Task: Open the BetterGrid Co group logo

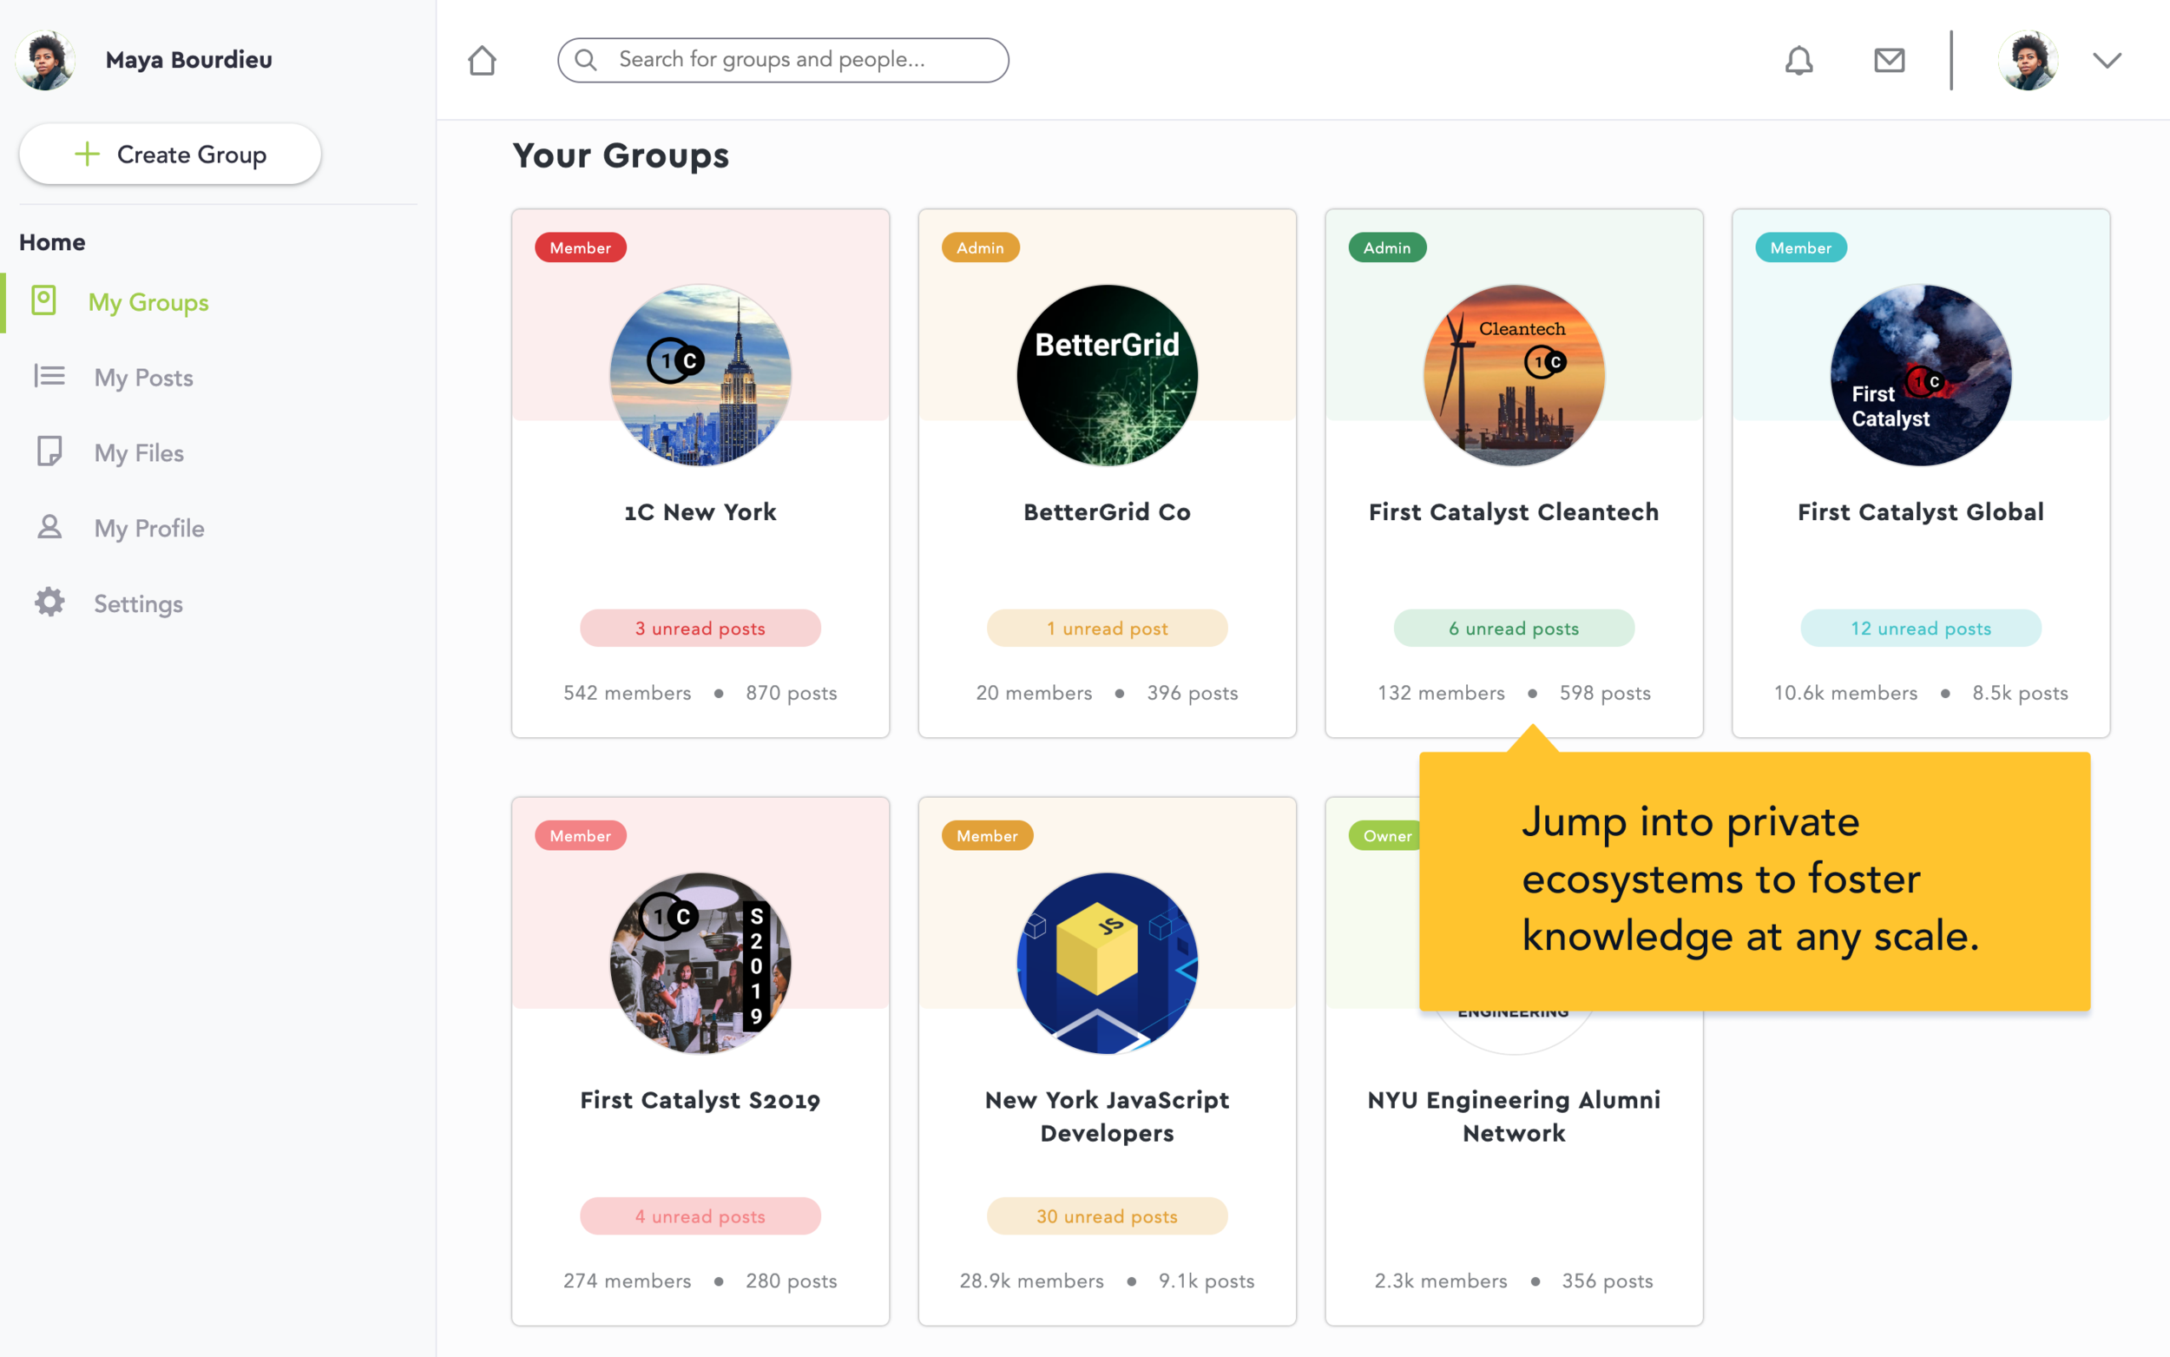Action: pos(1107,375)
